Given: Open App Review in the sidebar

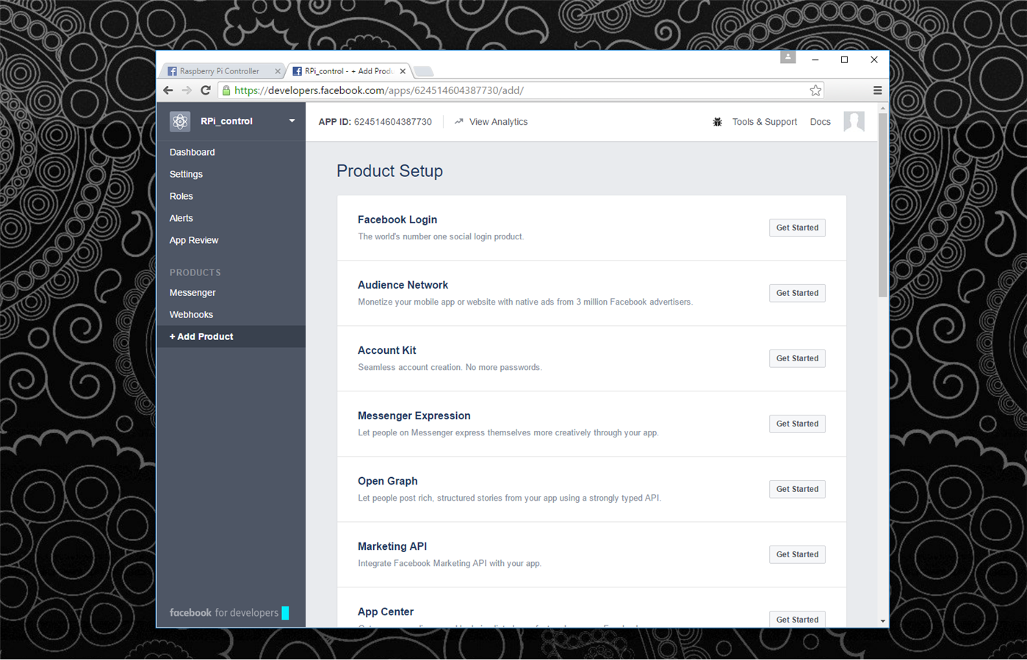Looking at the screenshot, I should (x=194, y=240).
